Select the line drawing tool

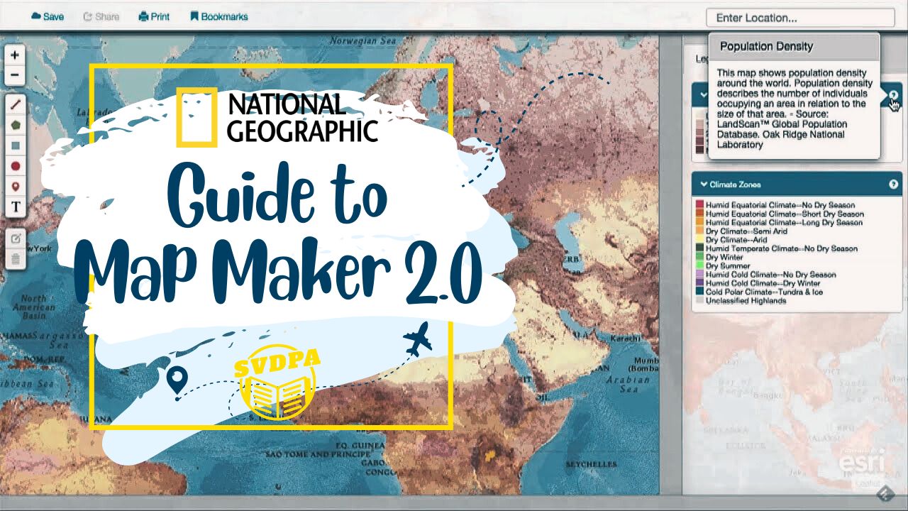(16, 104)
